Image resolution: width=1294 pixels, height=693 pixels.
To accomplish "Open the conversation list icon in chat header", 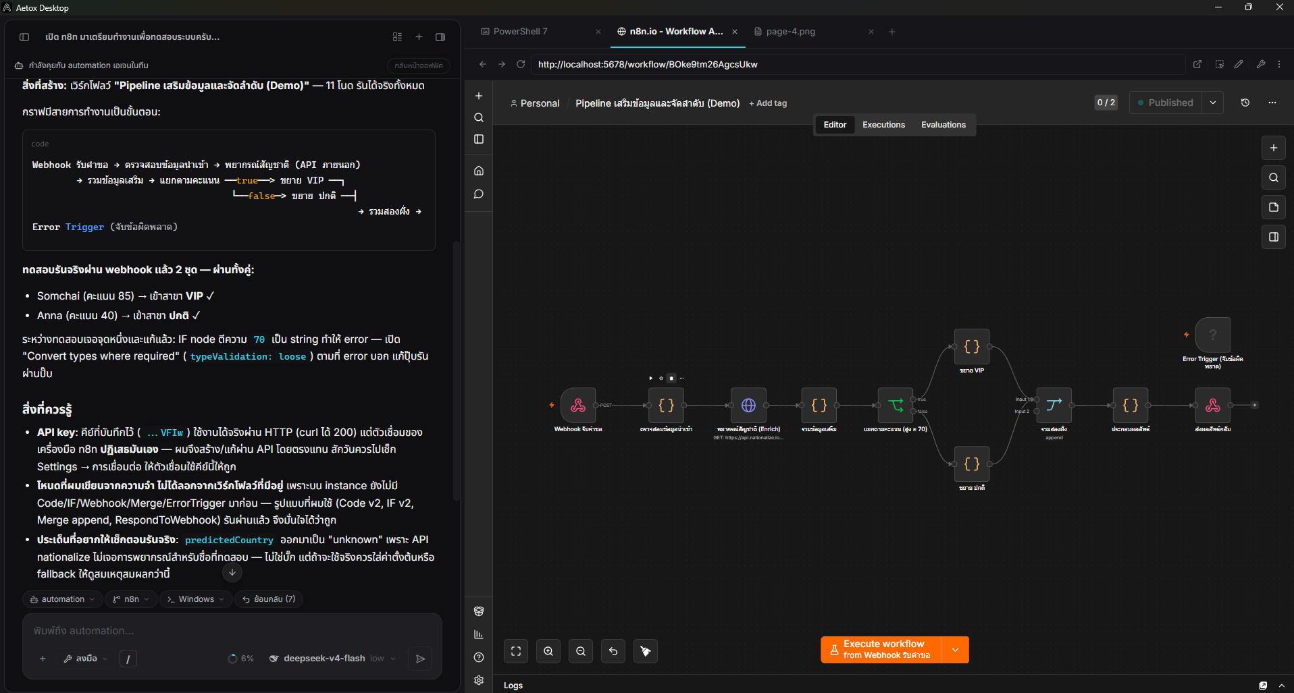I will (397, 37).
